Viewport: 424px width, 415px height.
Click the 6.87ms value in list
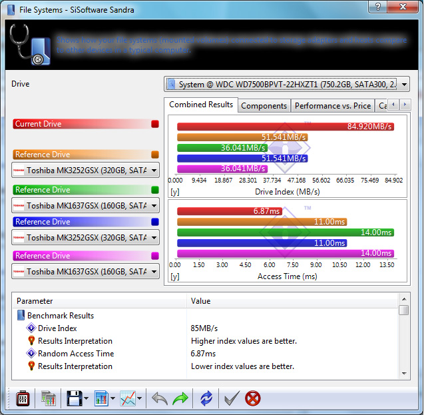(204, 353)
